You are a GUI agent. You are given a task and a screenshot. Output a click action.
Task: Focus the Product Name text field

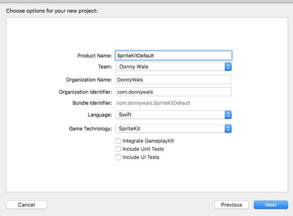(173, 55)
